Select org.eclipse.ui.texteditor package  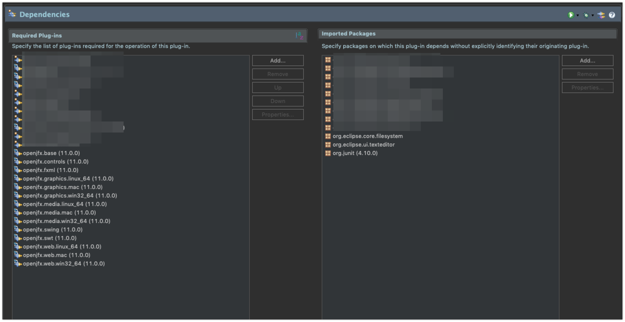(x=364, y=144)
